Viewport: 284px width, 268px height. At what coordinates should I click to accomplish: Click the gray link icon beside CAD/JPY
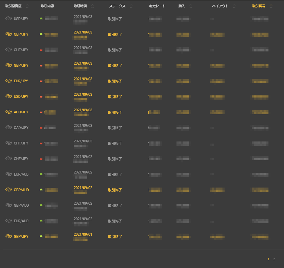[8, 127]
